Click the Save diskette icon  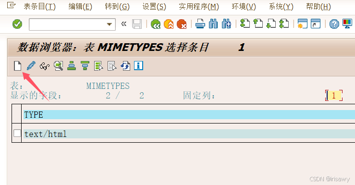pos(137,24)
